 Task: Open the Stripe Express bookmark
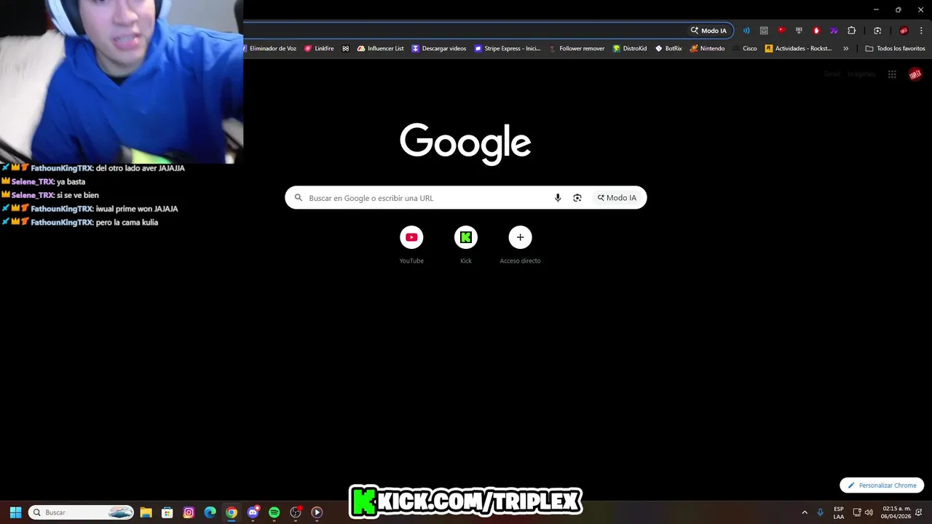click(x=508, y=49)
